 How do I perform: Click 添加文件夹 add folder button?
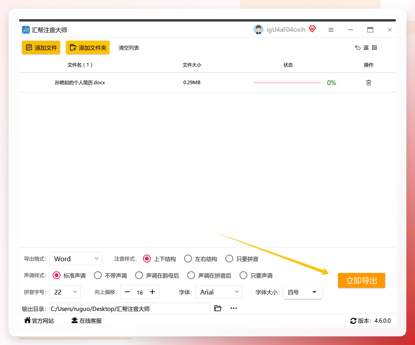tap(88, 47)
